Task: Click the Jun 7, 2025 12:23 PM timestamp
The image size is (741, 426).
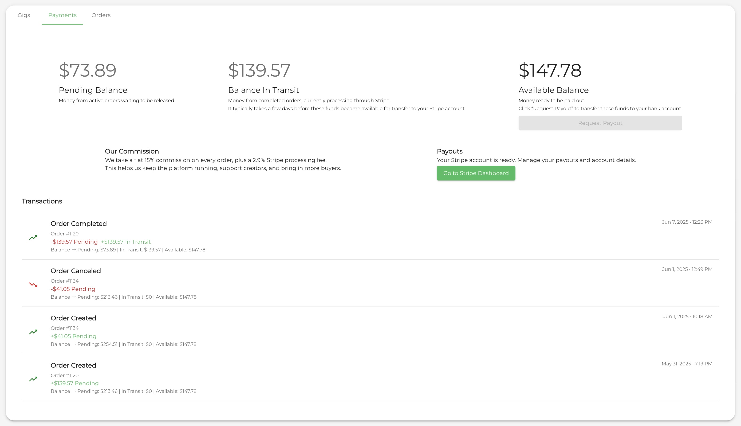Action: tap(687, 222)
